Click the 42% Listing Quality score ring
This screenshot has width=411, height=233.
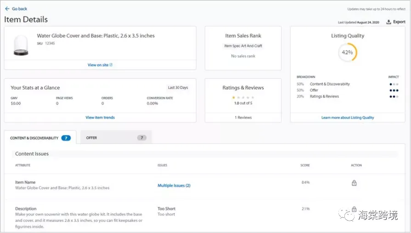pos(348,52)
